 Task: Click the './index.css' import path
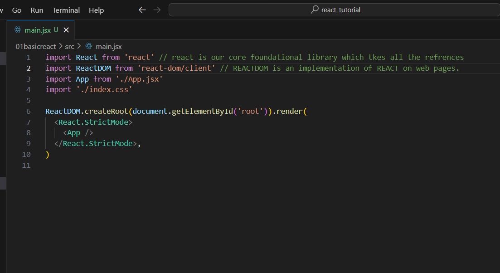pos(104,90)
